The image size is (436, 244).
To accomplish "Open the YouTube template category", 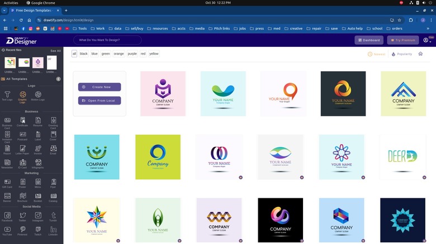I will tap(7, 230).
